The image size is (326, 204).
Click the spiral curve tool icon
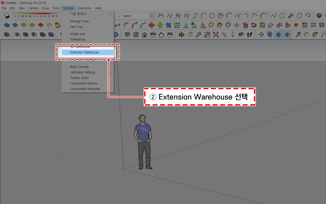click(x=220, y=16)
